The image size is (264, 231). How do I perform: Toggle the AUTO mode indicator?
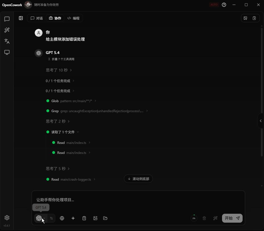click(214, 5)
